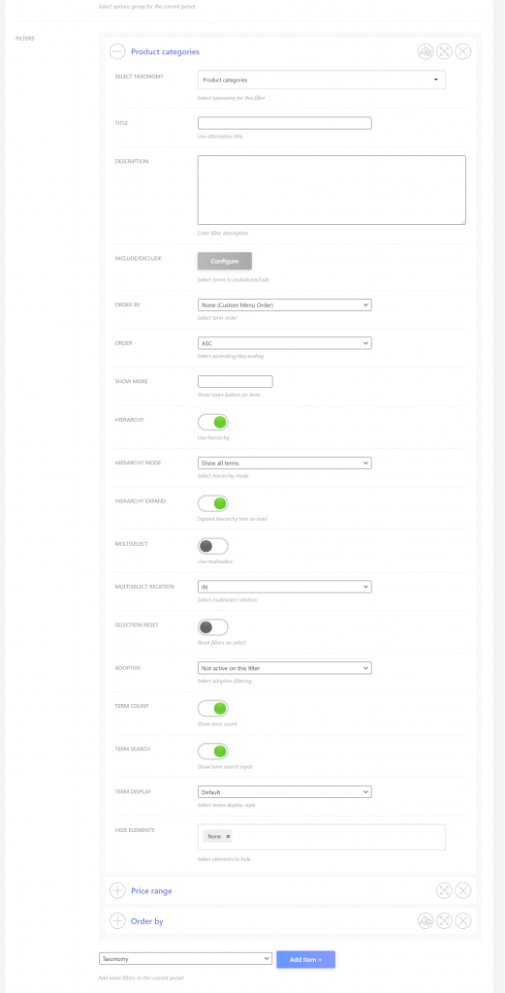Click the Configure include/exclude button
Screen dimensions: 505x993
pos(225,261)
